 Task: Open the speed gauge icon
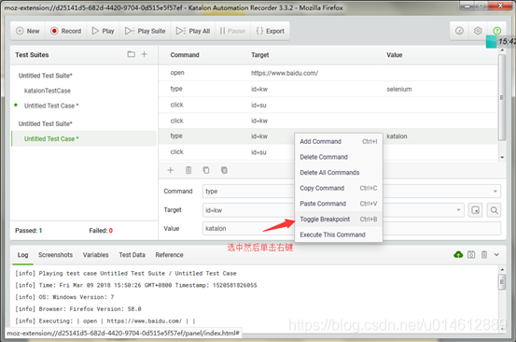tap(459, 31)
